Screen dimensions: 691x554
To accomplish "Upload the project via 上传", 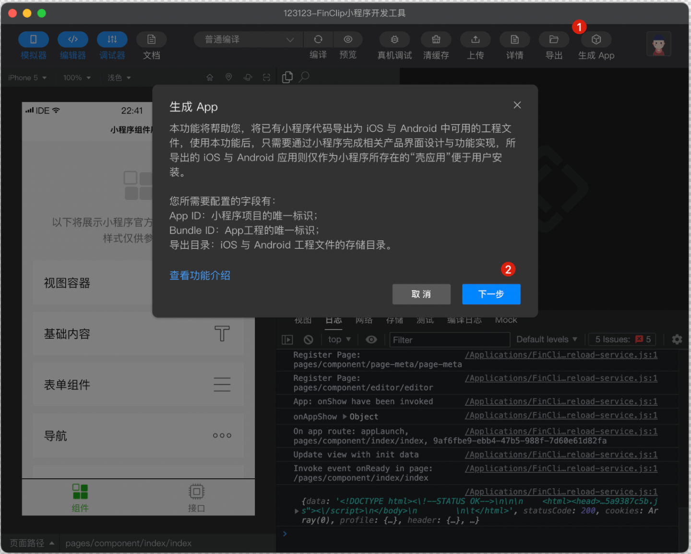I will pos(475,46).
